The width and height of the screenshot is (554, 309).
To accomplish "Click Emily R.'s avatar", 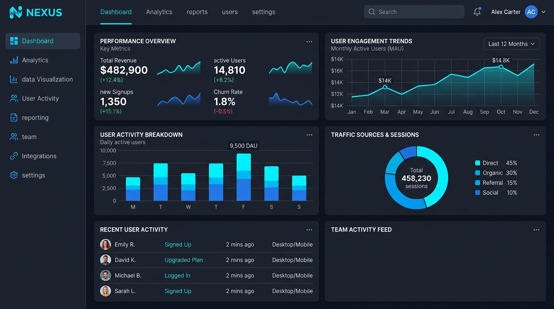I will 105,245.
